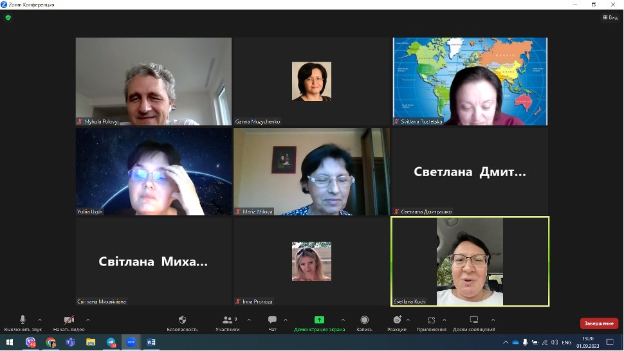Select the Світлана Михайлівна participant tile
Image resolution: width=624 pixels, height=351 pixels.
coord(154,262)
